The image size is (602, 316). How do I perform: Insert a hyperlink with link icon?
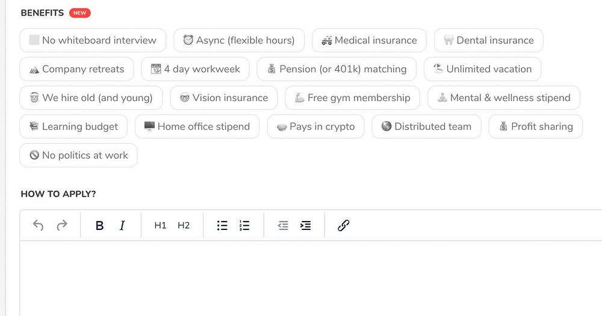(x=343, y=226)
